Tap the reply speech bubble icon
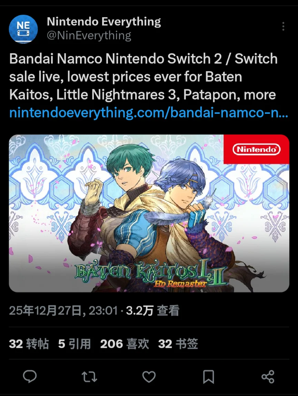 coord(30,377)
